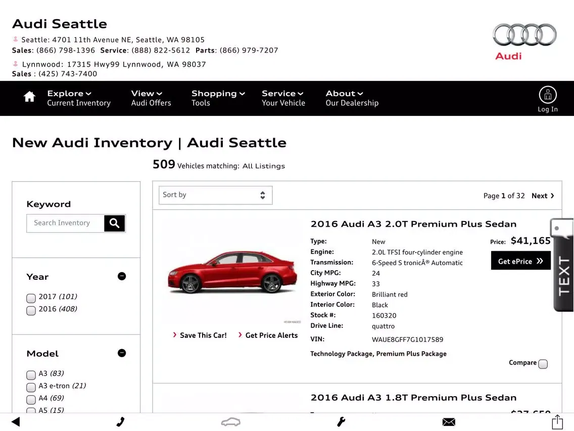Check the 2016 year filter
The width and height of the screenshot is (574, 431).
pyautogui.click(x=31, y=311)
